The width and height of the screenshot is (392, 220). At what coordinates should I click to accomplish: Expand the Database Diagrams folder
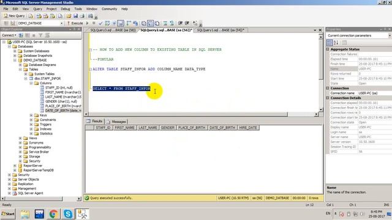pyautogui.click(x=20, y=65)
